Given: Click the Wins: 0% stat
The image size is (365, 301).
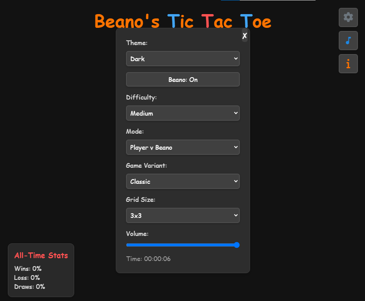Looking at the screenshot, I should coord(28,269).
